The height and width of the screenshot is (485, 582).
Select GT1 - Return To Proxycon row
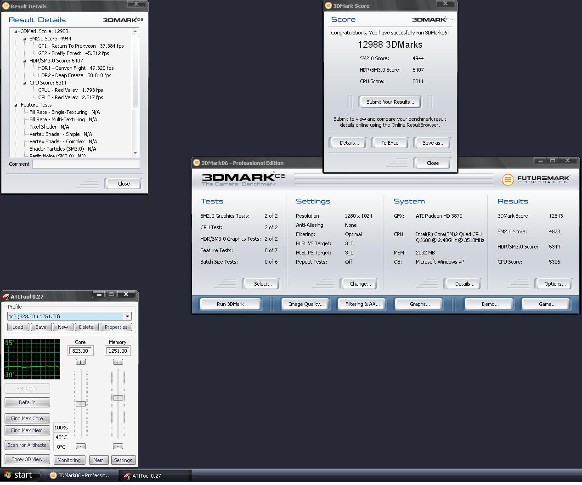coord(81,46)
